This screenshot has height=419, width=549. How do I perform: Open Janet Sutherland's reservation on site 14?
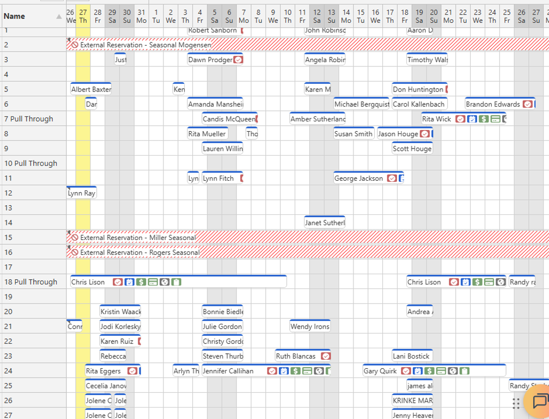325,223
